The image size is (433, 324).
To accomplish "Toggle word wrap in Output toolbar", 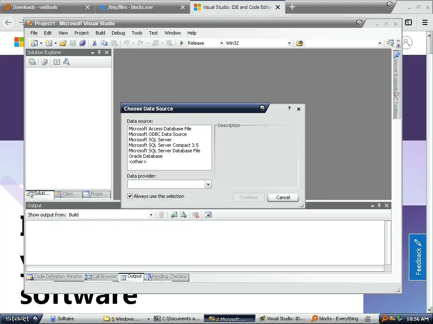I will coord(208,215).
